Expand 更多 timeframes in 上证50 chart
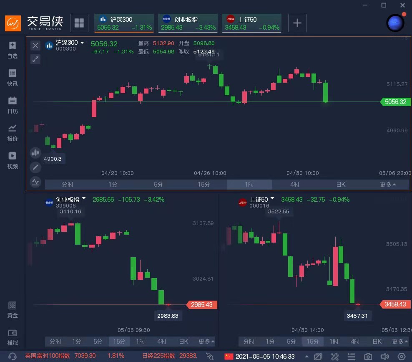The image size is (412, 362). (399, 342)
